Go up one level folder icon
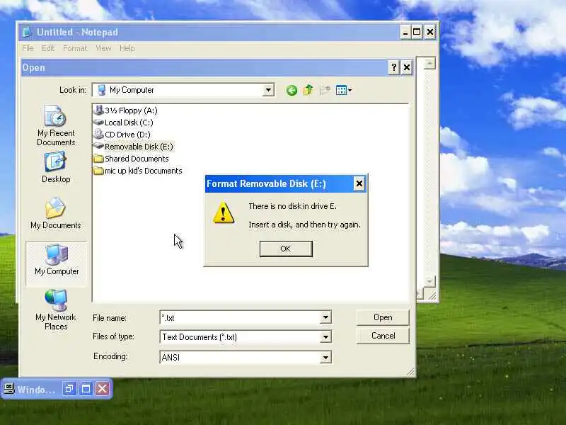Viewport: 566px width, 425px height. (308, 90)
